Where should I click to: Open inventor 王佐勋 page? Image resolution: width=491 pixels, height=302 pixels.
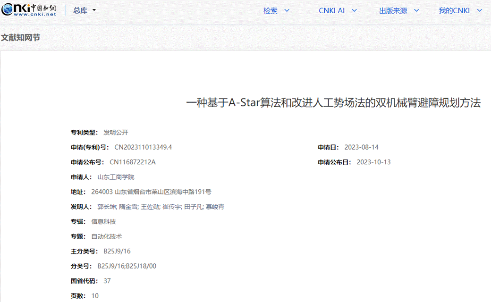point(150,207)
